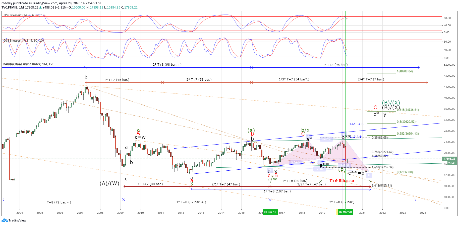Click the Fibonacci level 0(12332.00)

(405, 172)
